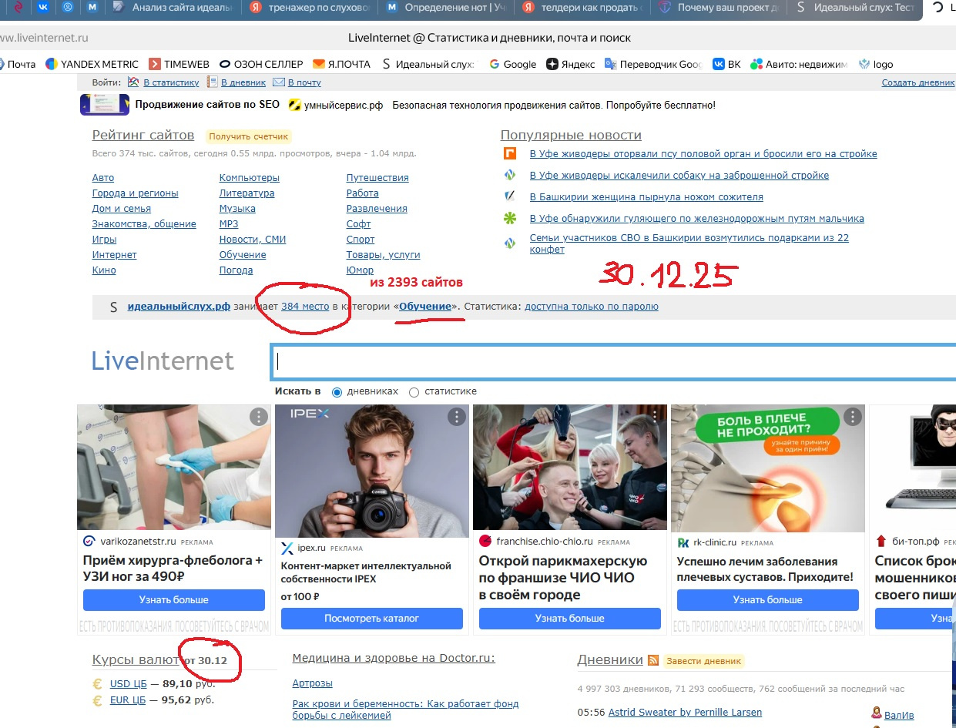
Task: Open menu dots on rk-clinic ad
Action: pyautogui.click(x=853, y=417)
